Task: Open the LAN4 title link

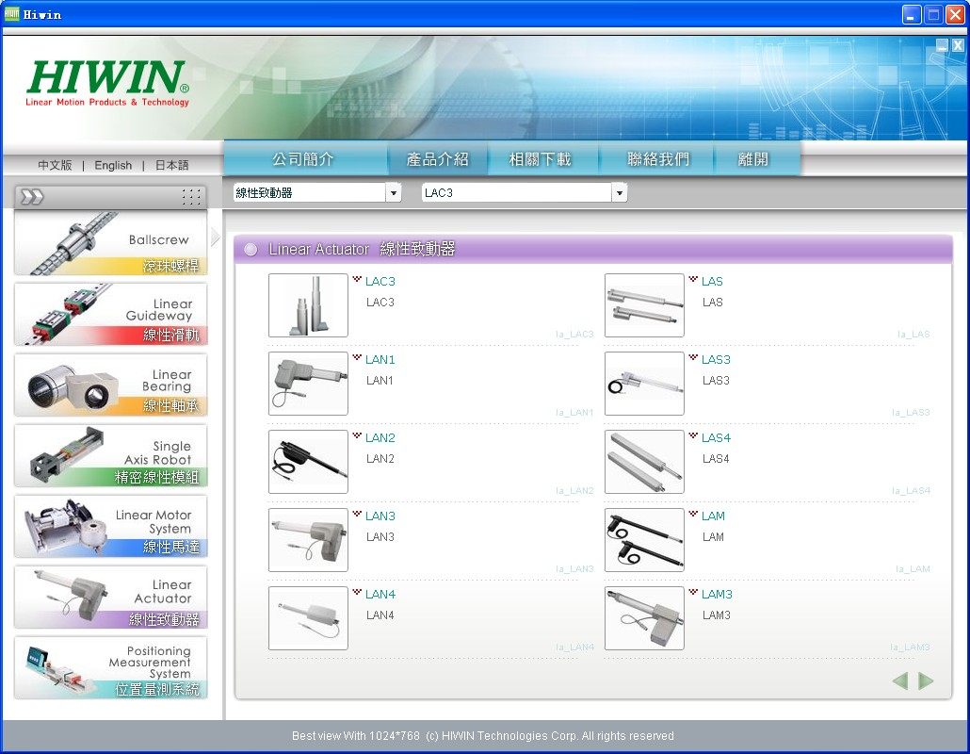Action: pos(380,595)
